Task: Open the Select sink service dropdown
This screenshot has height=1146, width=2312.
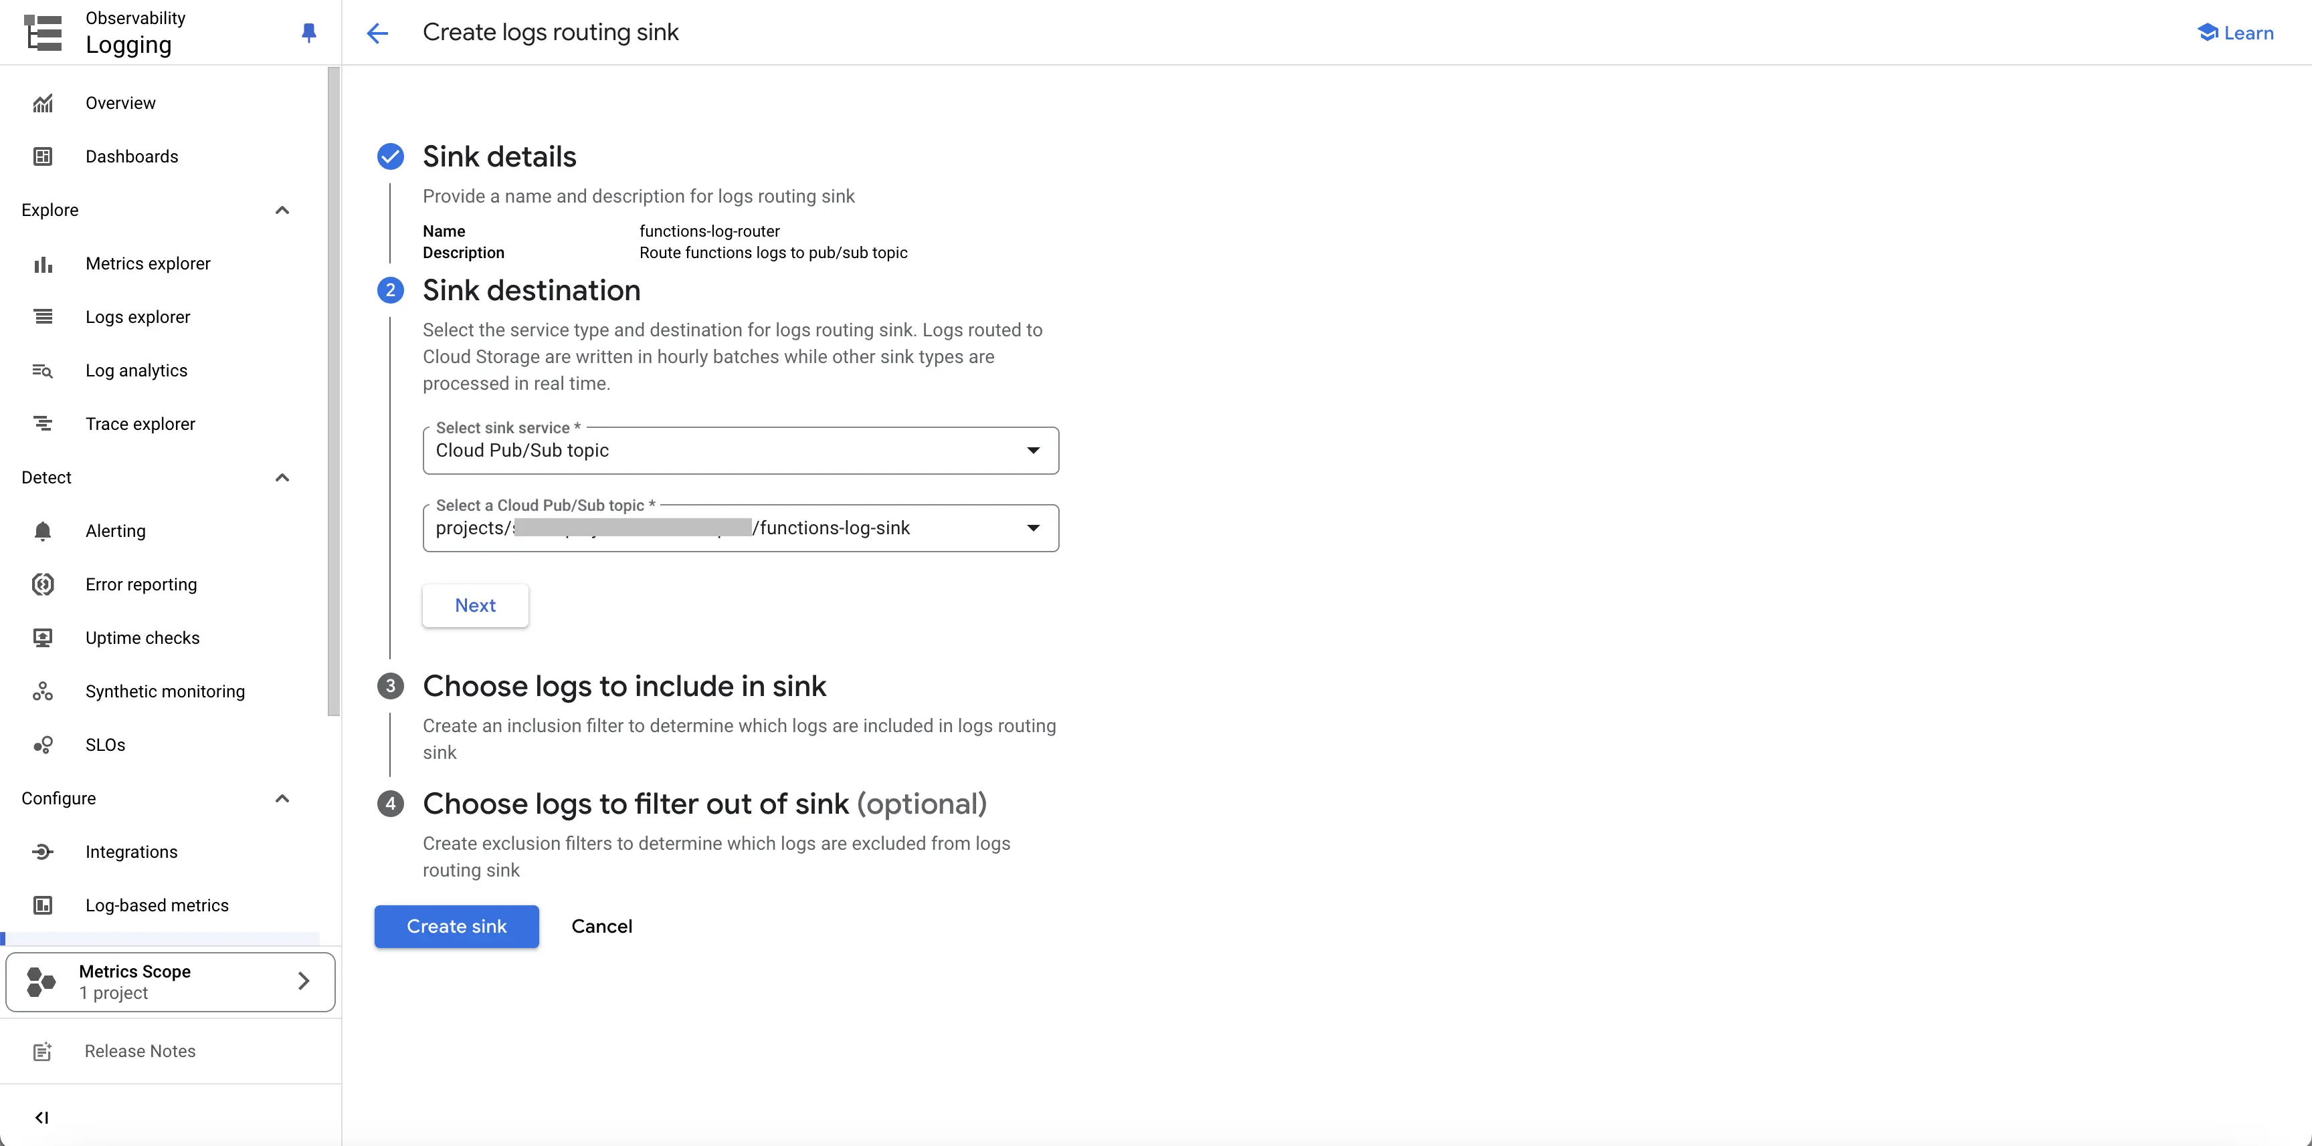Action: click(737, 449)
